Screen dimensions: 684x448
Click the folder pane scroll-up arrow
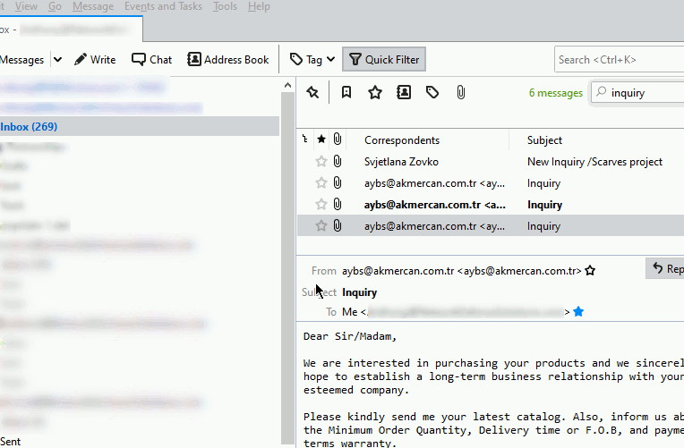(287, 86)
